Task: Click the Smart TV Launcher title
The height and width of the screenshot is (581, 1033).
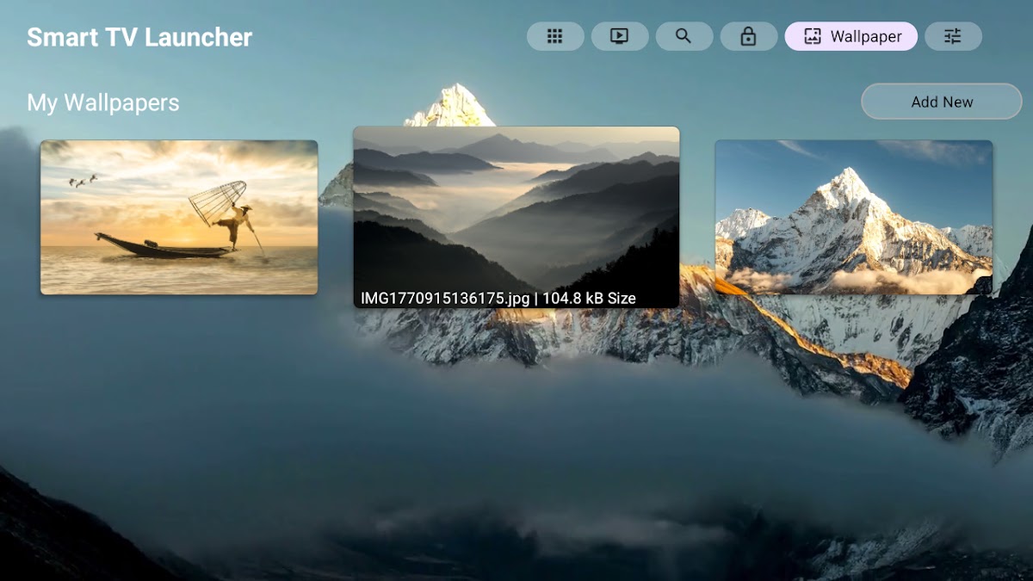Action: [x=139, y=37]
